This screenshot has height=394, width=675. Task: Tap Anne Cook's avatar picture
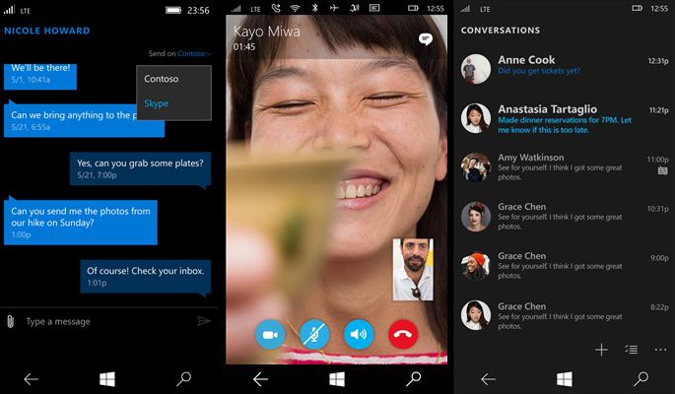(476, 68)
